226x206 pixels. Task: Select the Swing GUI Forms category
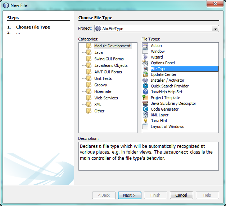coord(109,59)
